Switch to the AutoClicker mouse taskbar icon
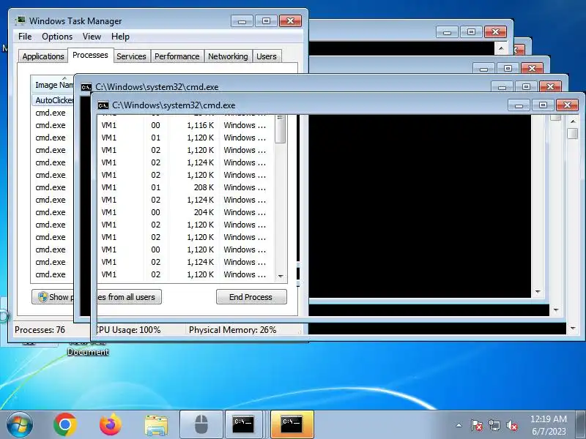586x439 pixels. pos(201,424)
